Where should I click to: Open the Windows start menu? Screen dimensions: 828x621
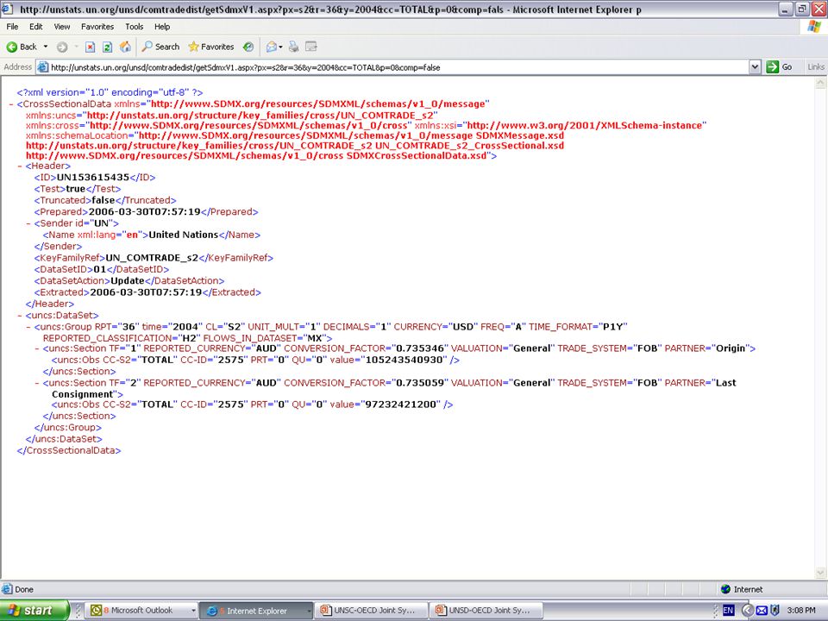[34, 611]
